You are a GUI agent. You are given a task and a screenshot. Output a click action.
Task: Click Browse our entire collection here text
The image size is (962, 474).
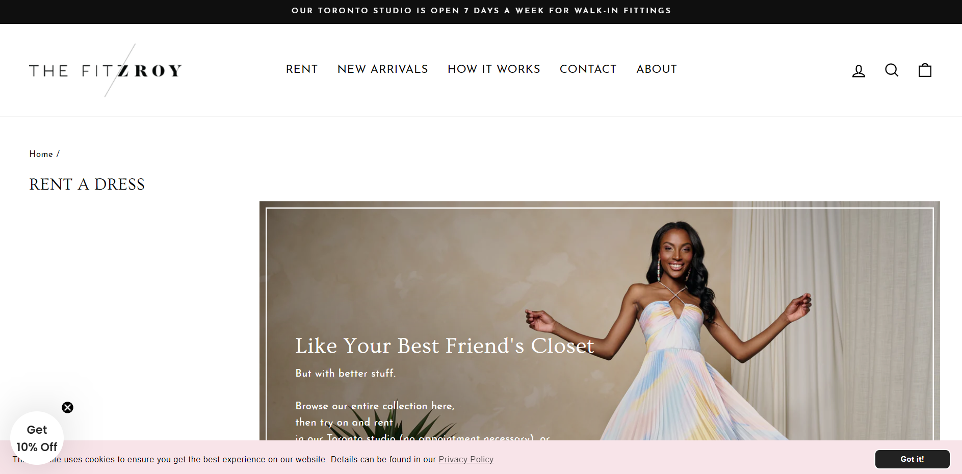(375, 406)
